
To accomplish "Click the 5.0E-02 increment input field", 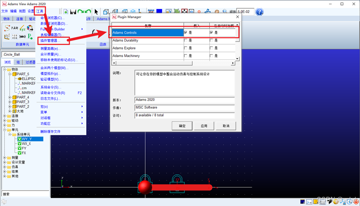I will coord(245,12).
